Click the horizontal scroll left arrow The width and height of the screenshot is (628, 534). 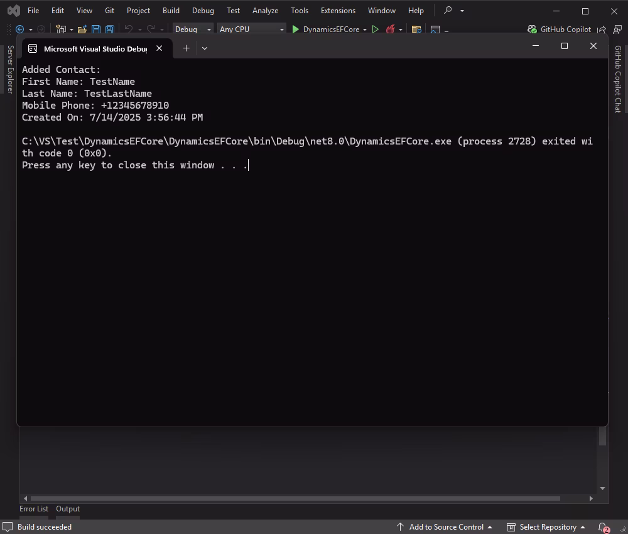click(x=26, y=498)
